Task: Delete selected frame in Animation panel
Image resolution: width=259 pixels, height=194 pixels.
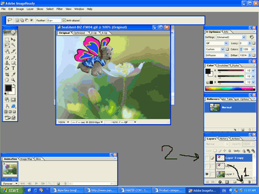Action: [x=65, y=184]
